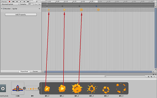This screenshot has height=98, width=157.
Task: Click the Add Event icon
Action: 39,4
